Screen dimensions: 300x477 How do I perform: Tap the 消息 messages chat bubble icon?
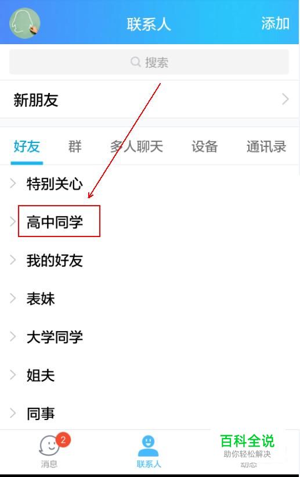pyautogui.click(x=49, y=446)
